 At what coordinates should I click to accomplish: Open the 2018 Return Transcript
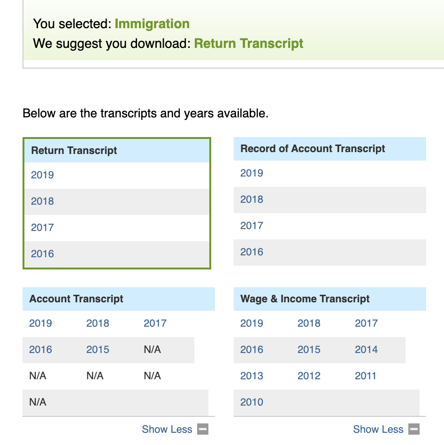42,201
